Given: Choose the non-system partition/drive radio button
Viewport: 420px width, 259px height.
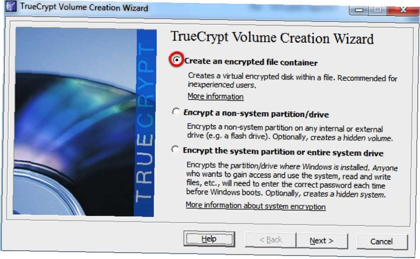Looking at the screenshot, I should click(x=176, y=111).
